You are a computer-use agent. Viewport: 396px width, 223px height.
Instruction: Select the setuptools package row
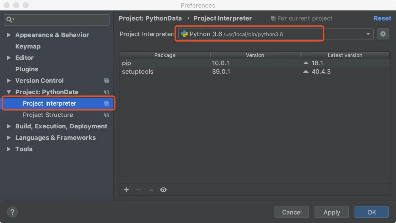pos(137,72)
